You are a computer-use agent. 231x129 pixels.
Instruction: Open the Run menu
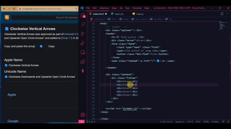(x=127, y=8)
